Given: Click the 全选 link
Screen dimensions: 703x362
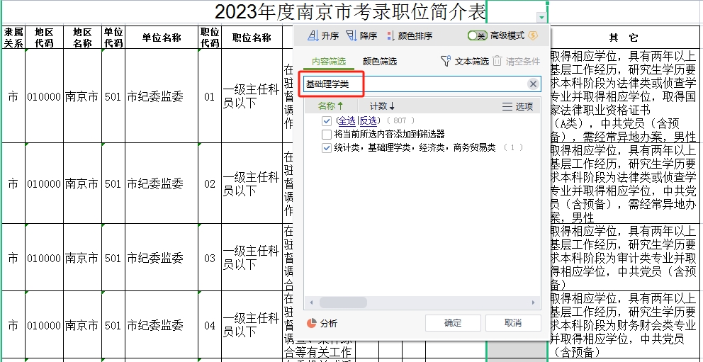Looking at the screenshot, I should [346, 120].
